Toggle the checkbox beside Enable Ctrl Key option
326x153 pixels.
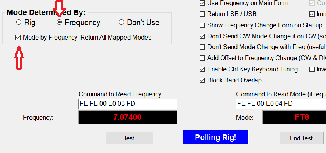click(312, 69)
